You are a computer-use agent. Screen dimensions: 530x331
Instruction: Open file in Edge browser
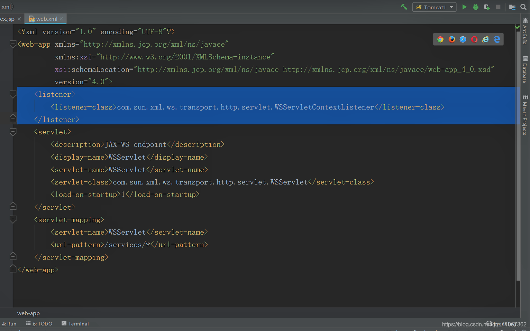point(497,39)
